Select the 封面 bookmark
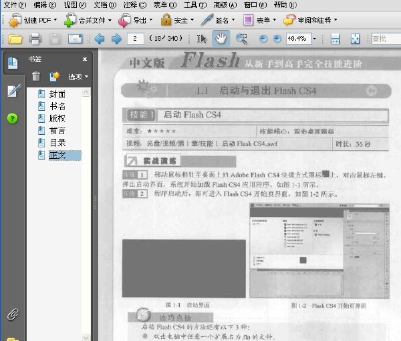Image resolution: width=401 pixels, height=341 pixels. click(x=57, y=94)
